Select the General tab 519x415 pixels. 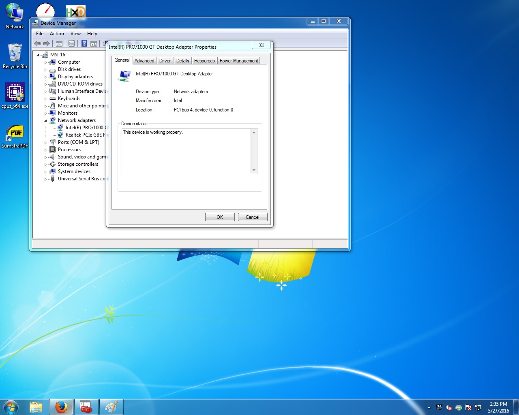point(122,60)
